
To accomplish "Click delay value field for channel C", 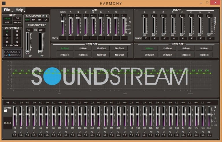I will (163, 16).
